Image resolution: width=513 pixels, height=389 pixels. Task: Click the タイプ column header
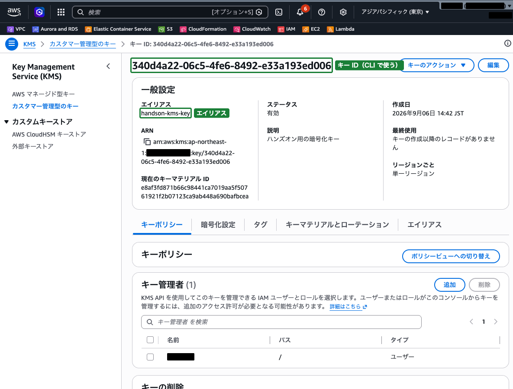(400, 340)
